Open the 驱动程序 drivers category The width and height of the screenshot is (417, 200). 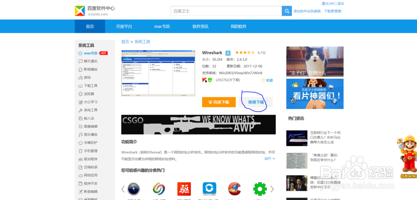point(88,159)
